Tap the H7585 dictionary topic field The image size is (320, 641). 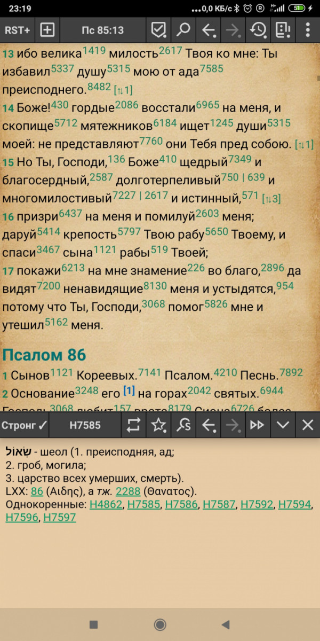(x=85, y=425)
